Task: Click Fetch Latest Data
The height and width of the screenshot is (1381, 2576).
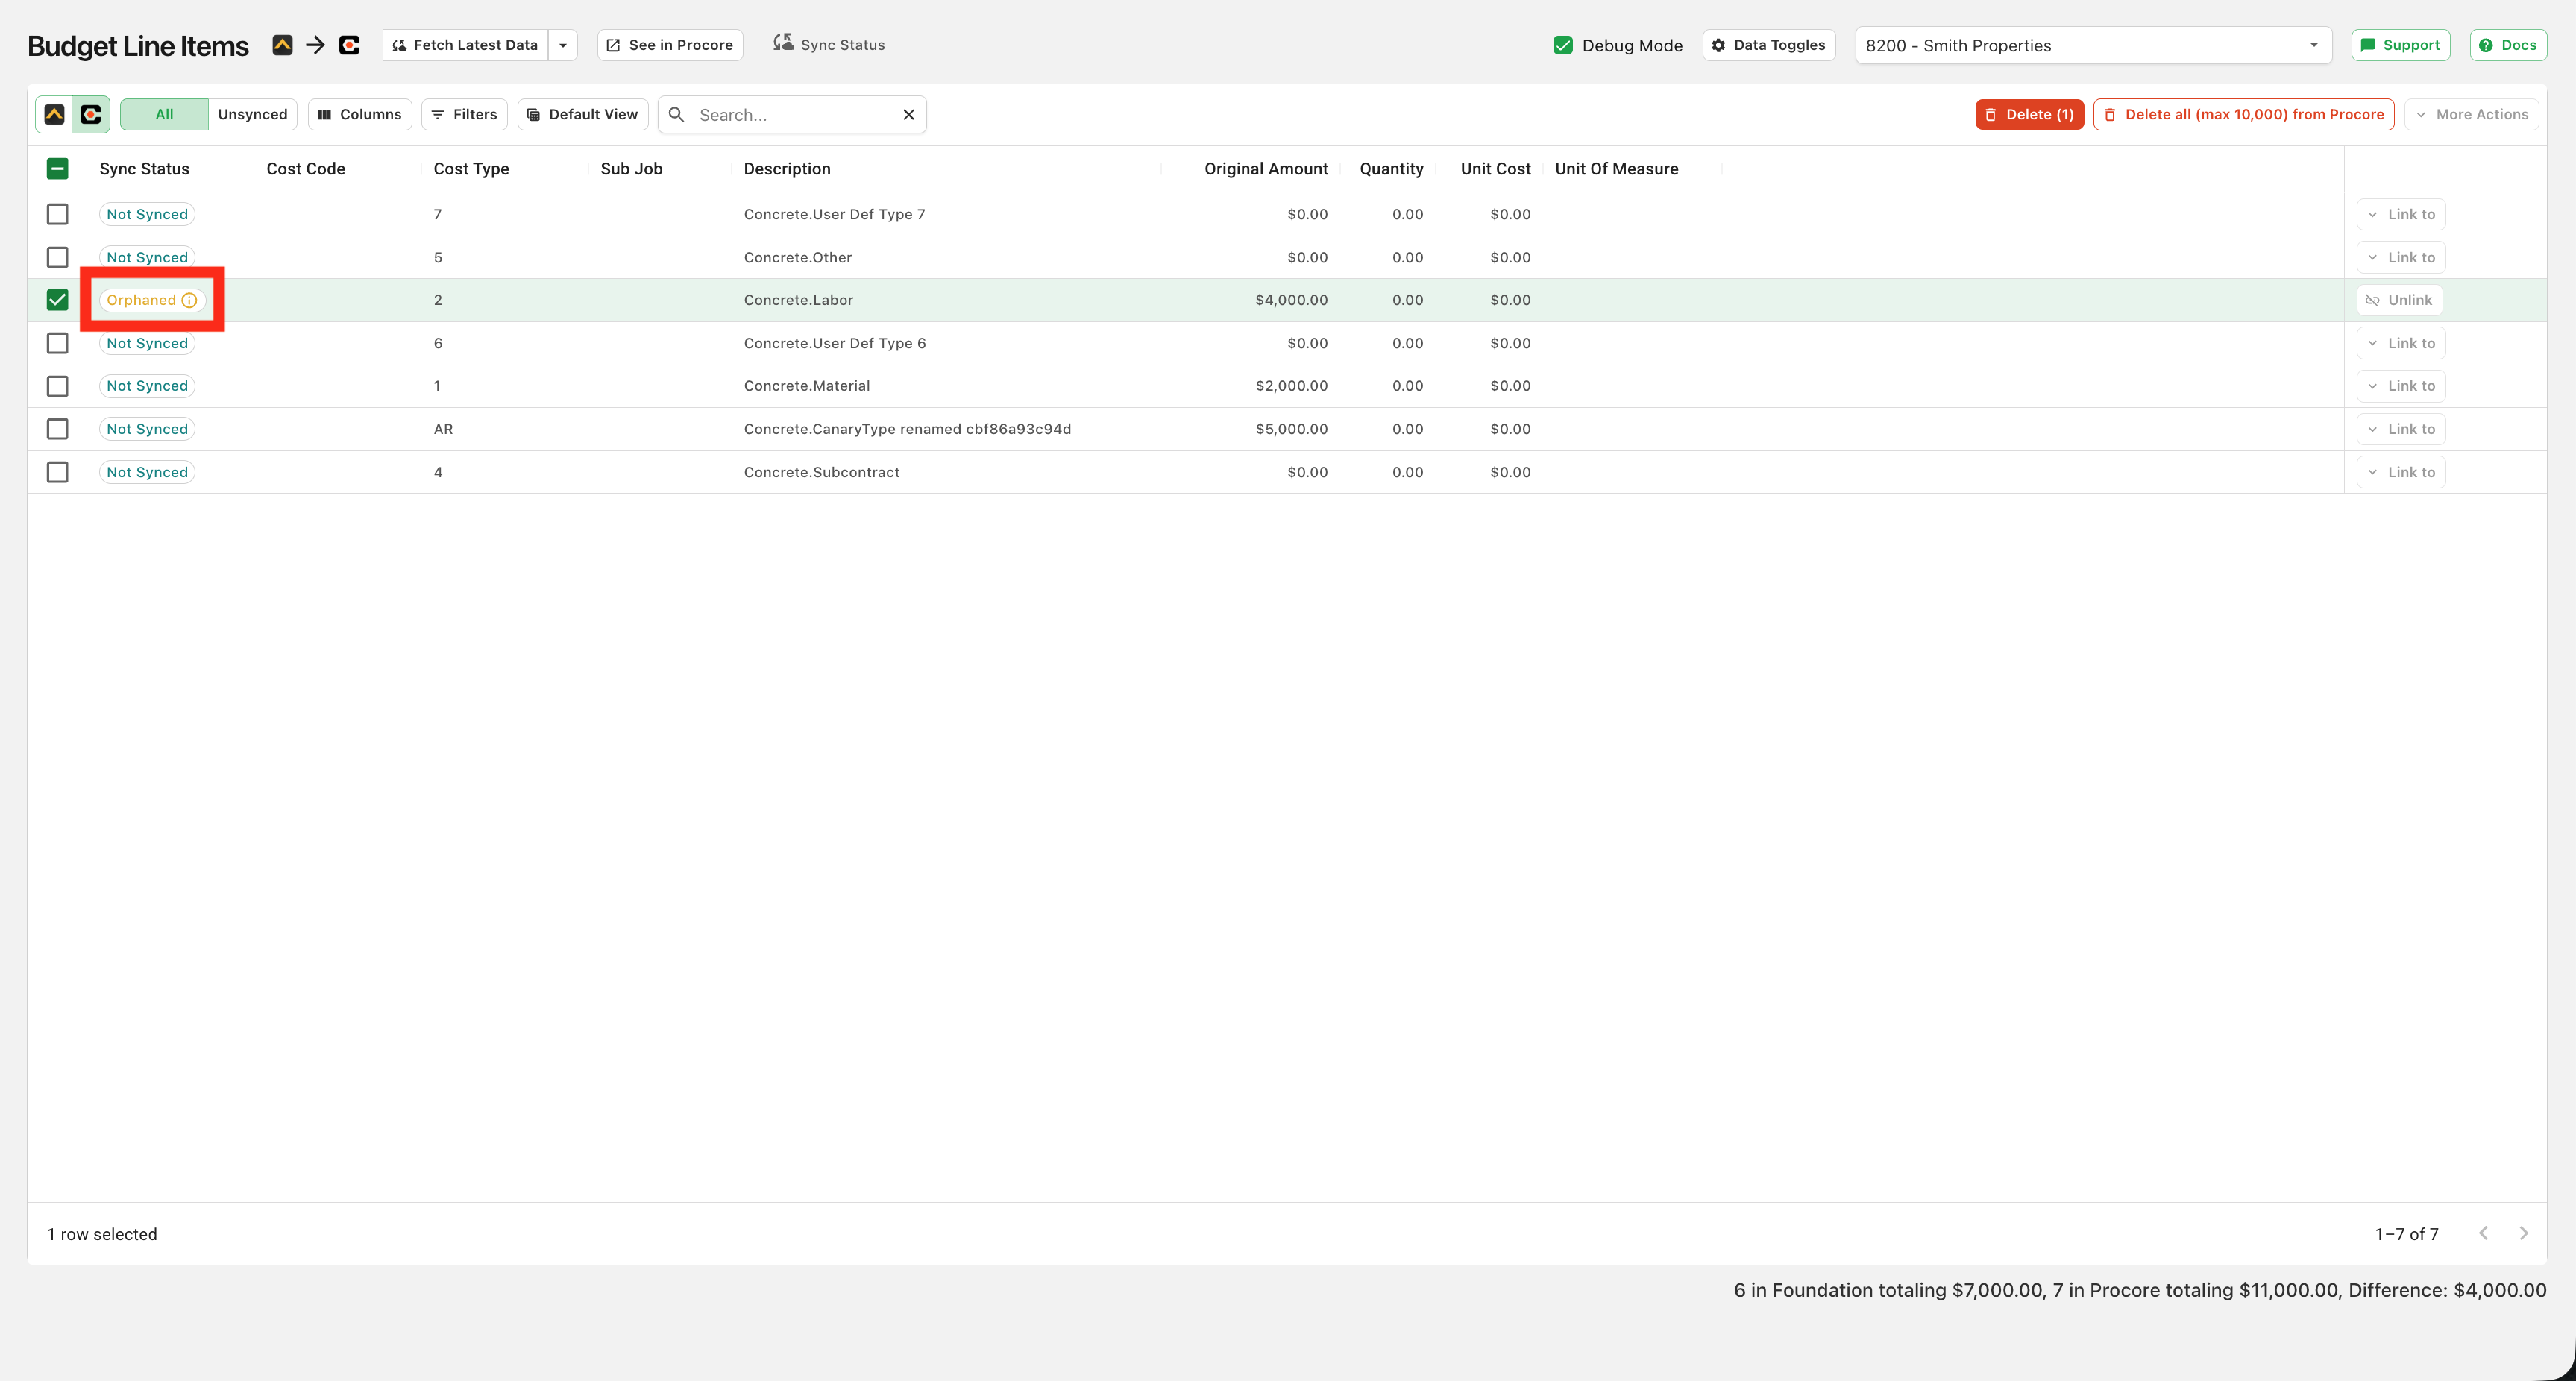Action: [465, 45]
